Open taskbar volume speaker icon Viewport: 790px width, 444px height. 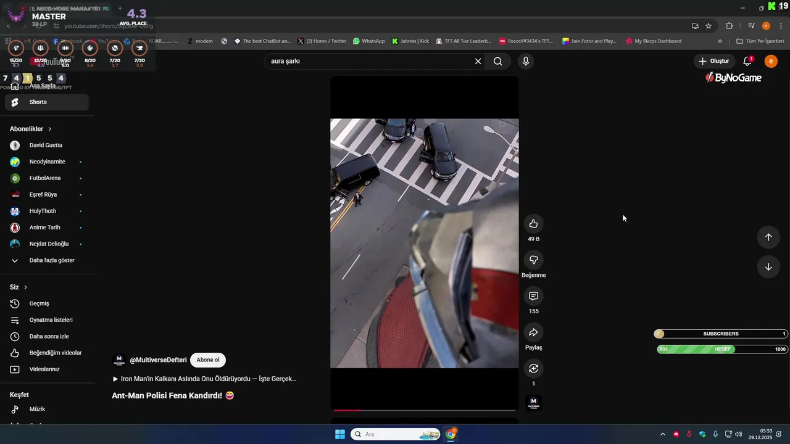(739, 434)
